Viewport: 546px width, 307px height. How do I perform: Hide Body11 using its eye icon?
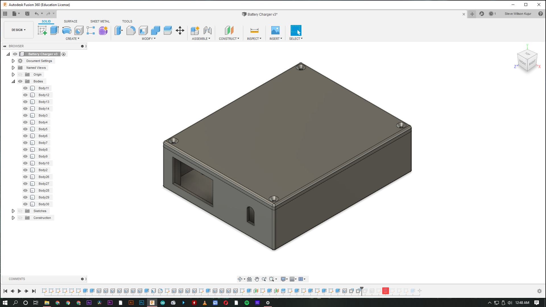tap(25, 88)
